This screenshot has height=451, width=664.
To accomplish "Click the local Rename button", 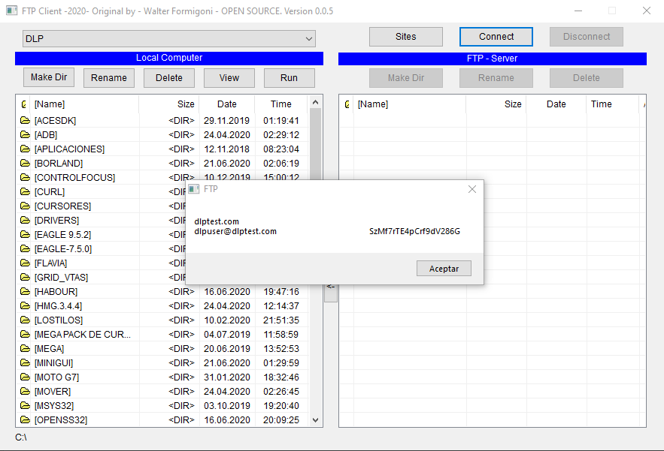I will point(109,78).
